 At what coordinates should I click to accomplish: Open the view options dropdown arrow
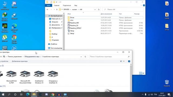click(124, 61)
